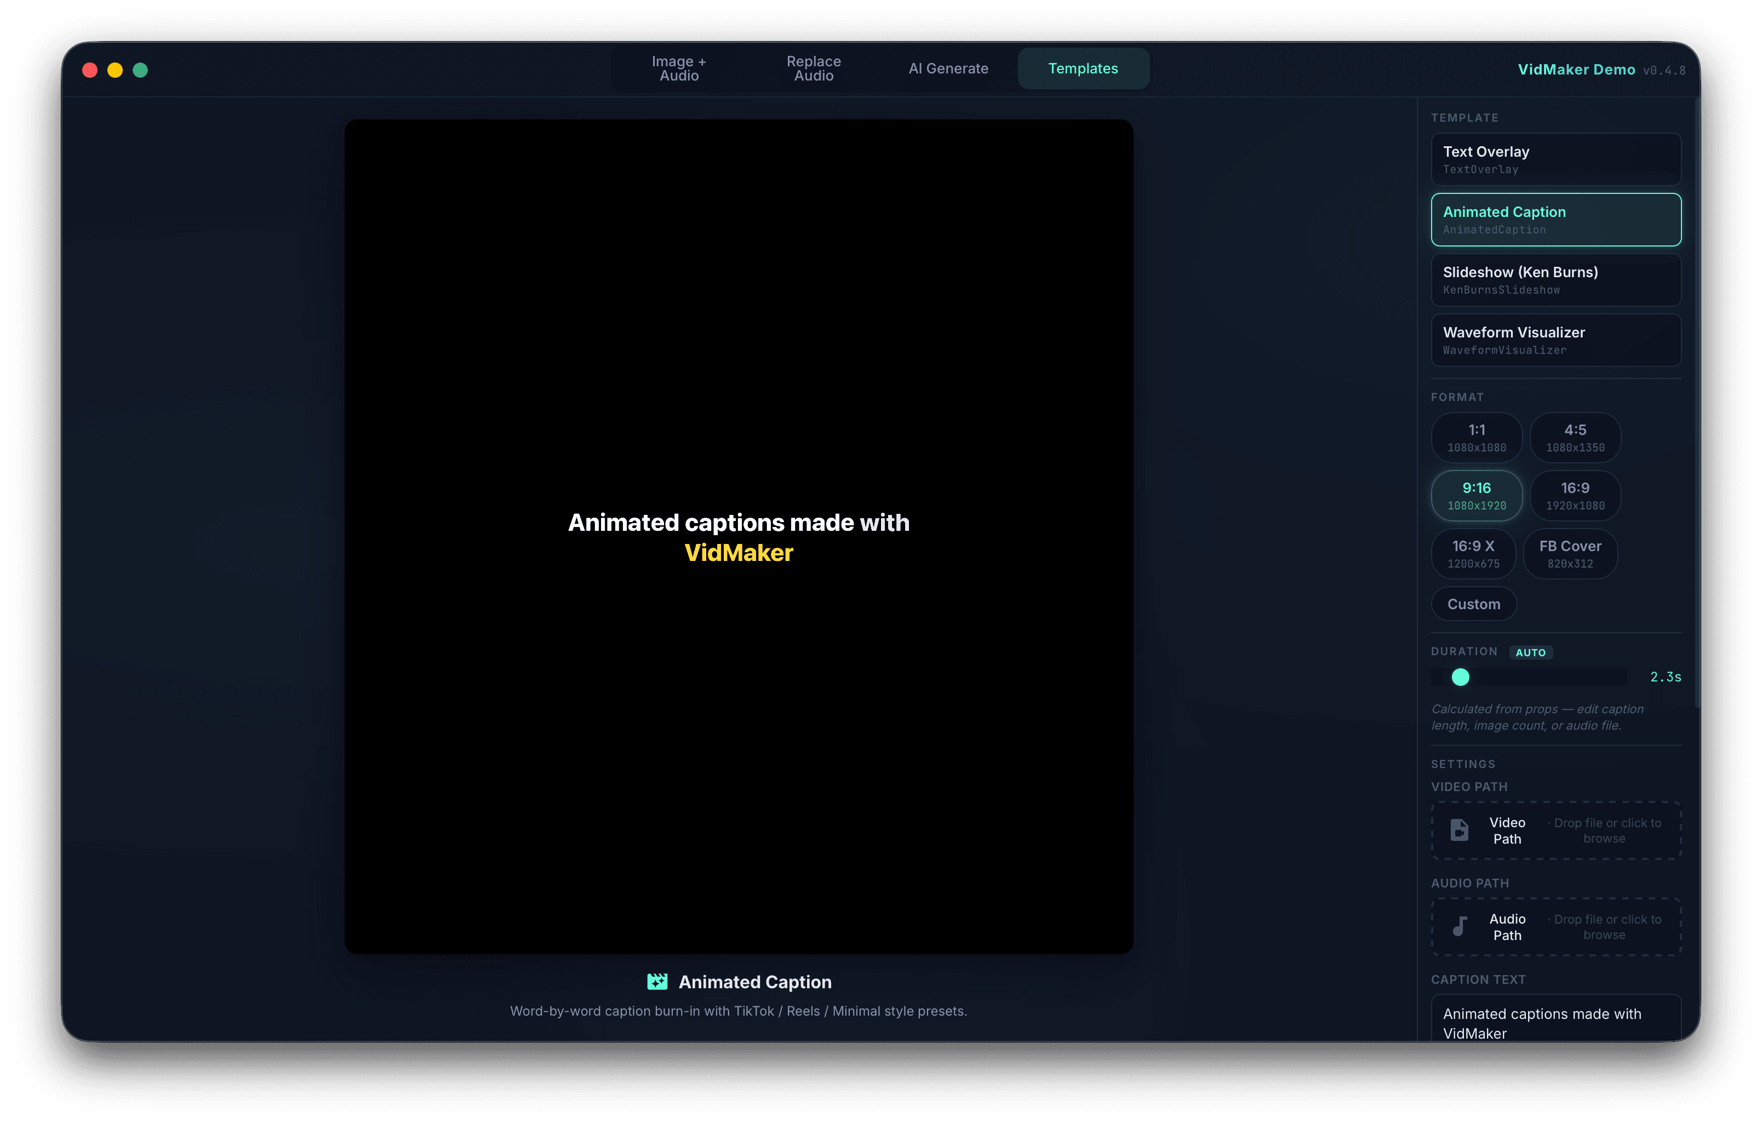
Task: Click the settings panel scrollbar
Action: click(x=1696, y=403)
